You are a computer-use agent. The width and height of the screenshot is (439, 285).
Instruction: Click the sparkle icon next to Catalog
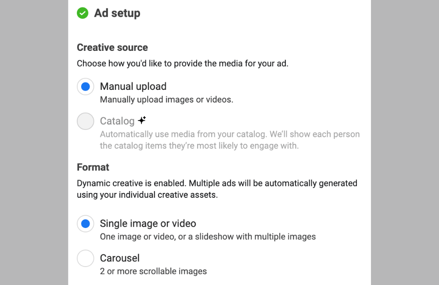141,120
